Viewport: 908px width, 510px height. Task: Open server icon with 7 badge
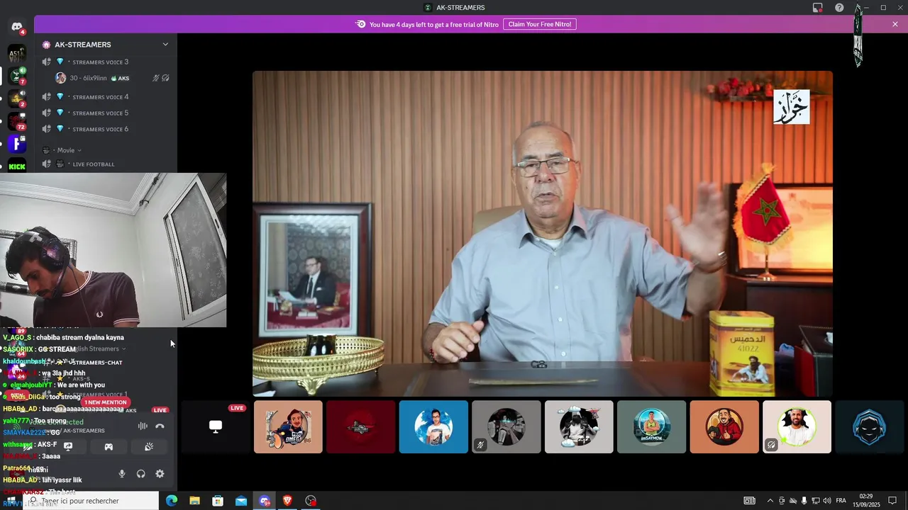pyautogui.click(x=17, y=76)
